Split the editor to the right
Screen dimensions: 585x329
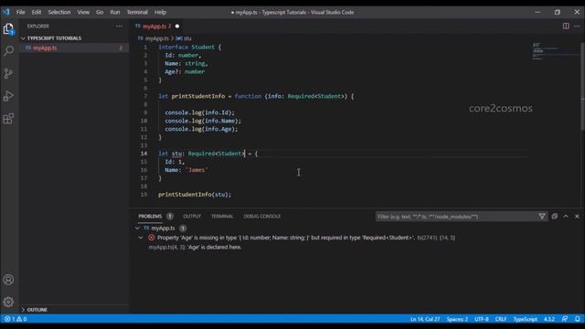pos(566,27)
